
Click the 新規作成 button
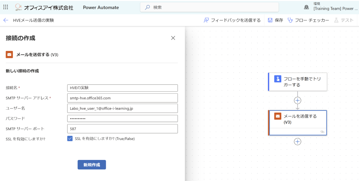point(92,165)
